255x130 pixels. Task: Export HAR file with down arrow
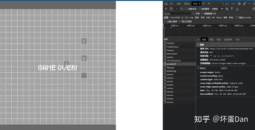click(x=237, y=9)
